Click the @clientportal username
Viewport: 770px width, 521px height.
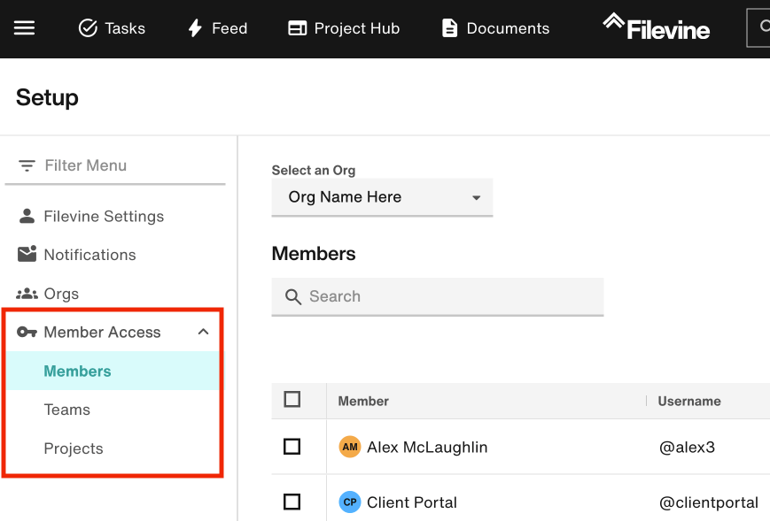click(709, 502)
